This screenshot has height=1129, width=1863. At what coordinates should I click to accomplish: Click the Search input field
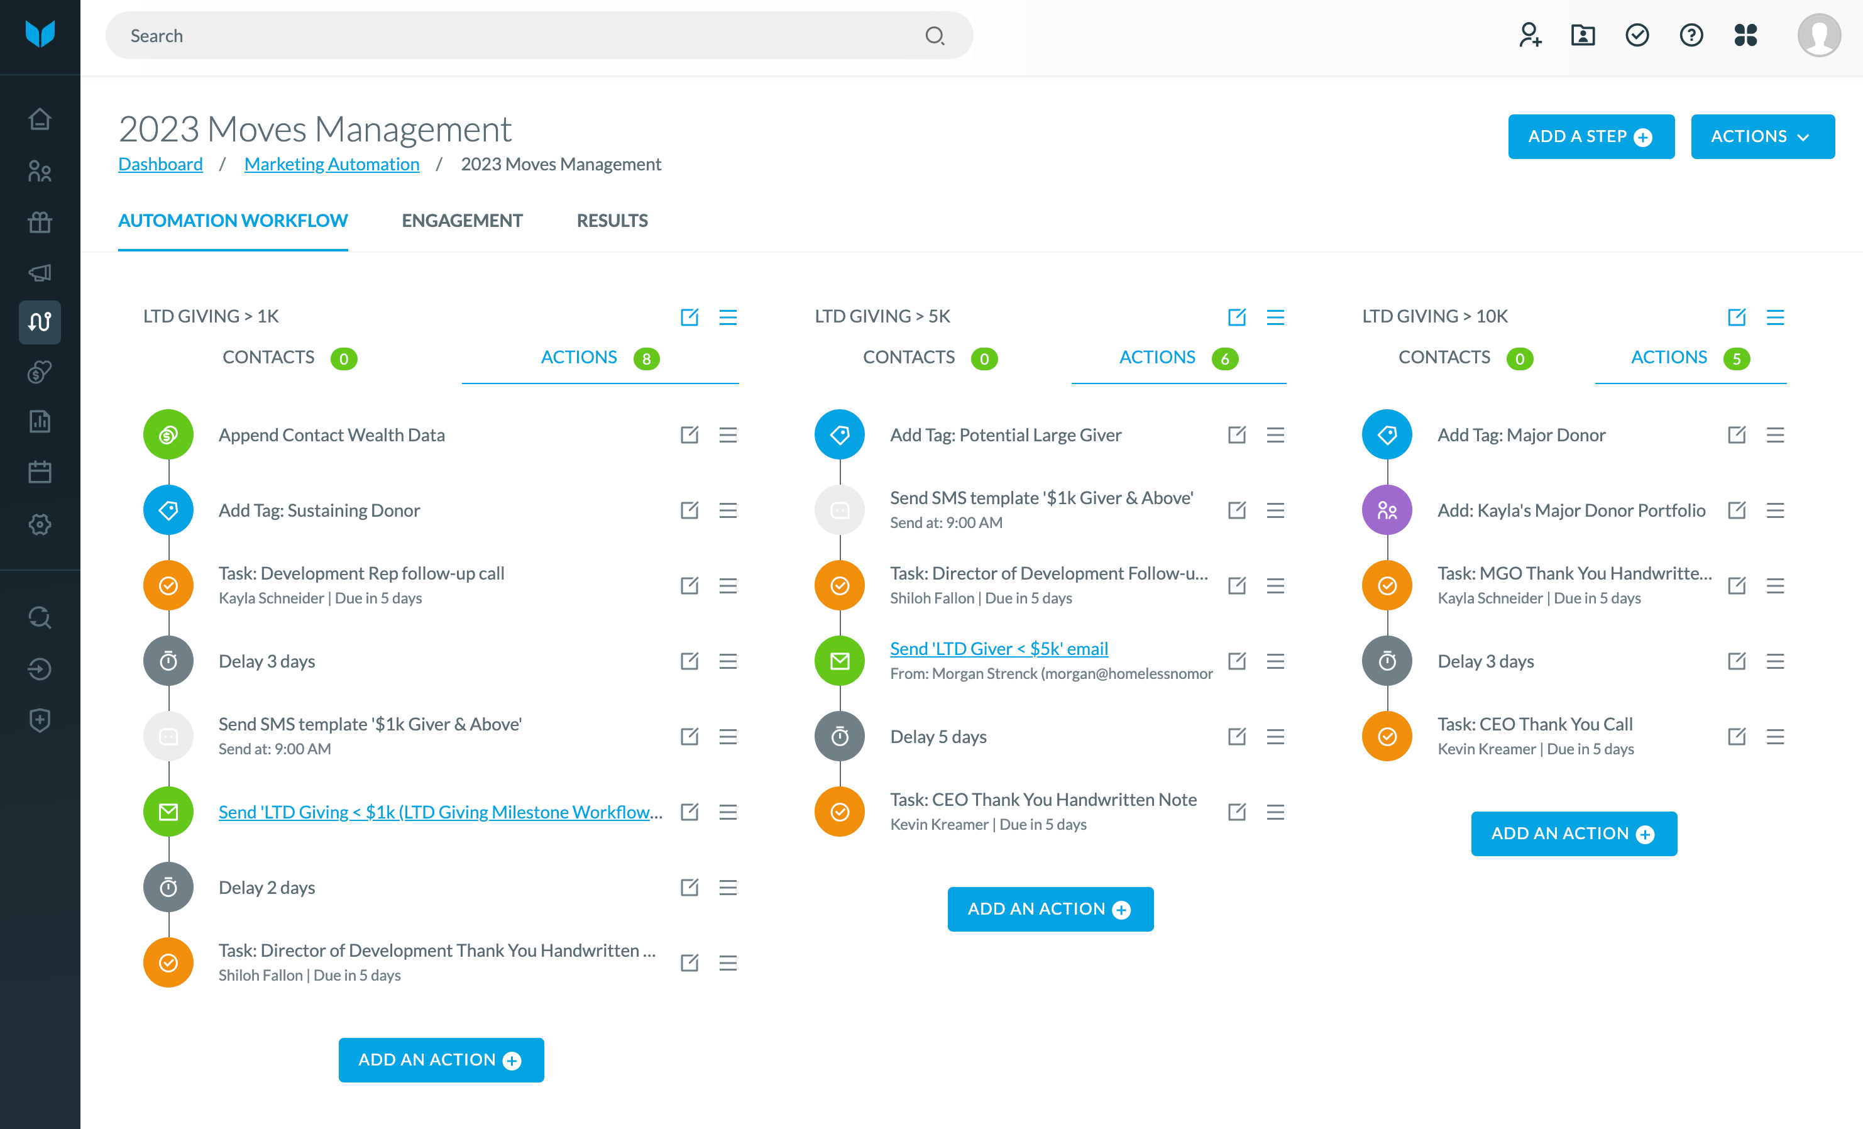coord(537,36)
